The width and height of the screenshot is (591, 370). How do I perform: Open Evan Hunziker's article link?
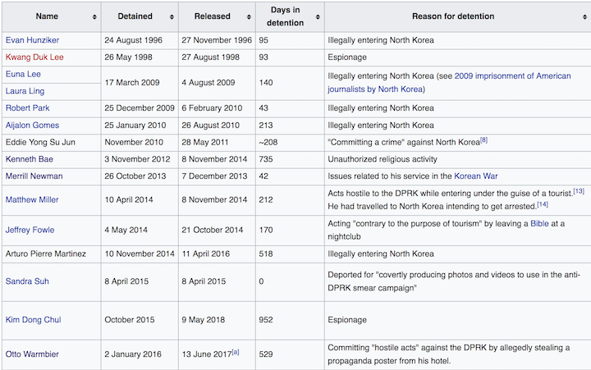(32, 40)
